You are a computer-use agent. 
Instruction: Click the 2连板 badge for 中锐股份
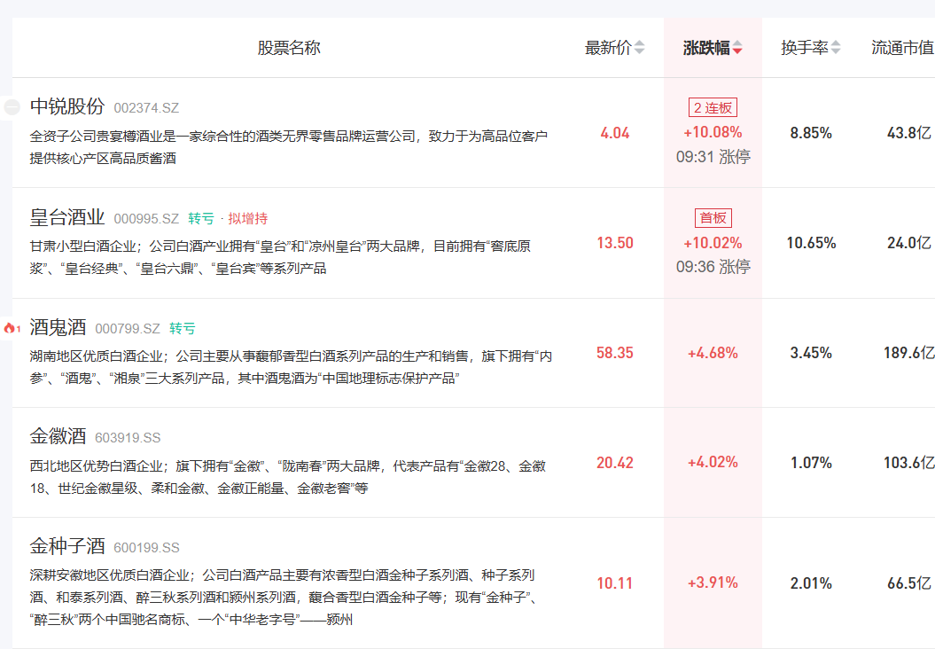coord(713,108)
